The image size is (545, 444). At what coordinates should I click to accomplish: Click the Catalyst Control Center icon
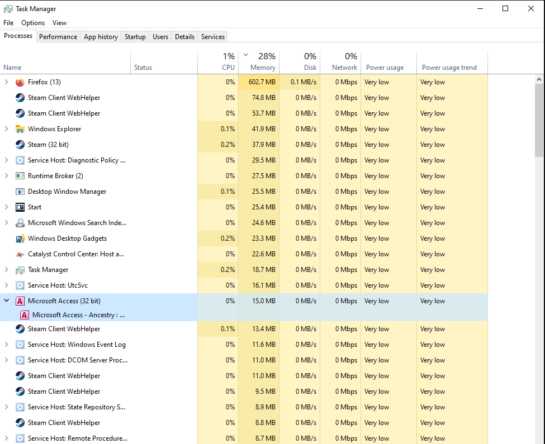[x=20, y=254]
